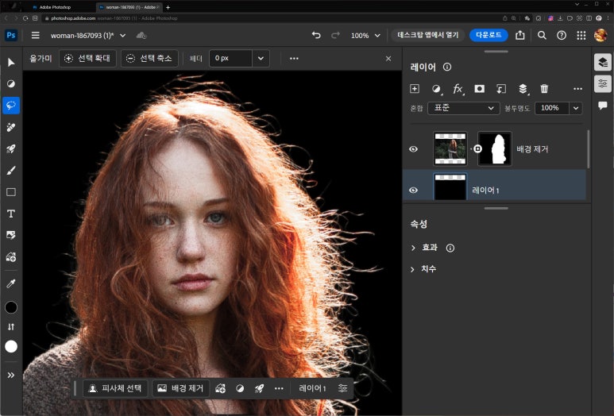Open the 표준 blend mode dropdown
Viewport: 614px width, 416px height.
463,108
